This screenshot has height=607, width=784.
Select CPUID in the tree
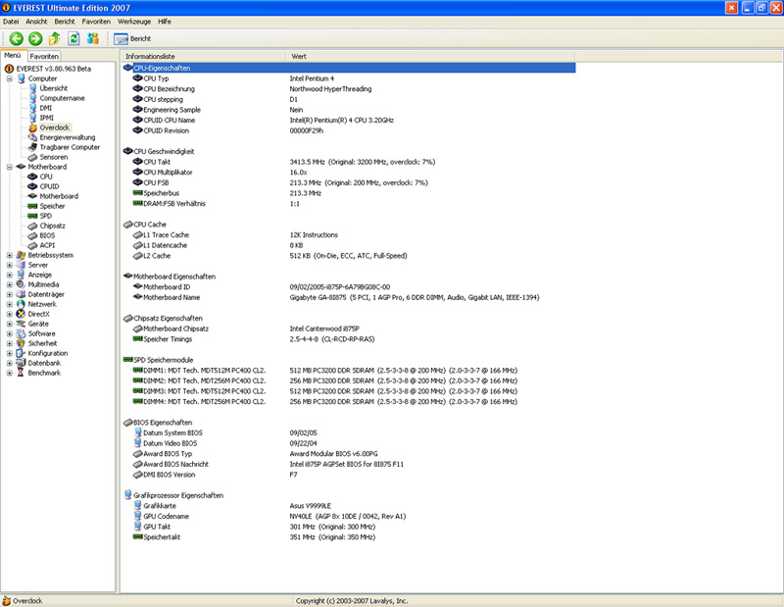tap(49, 186)
